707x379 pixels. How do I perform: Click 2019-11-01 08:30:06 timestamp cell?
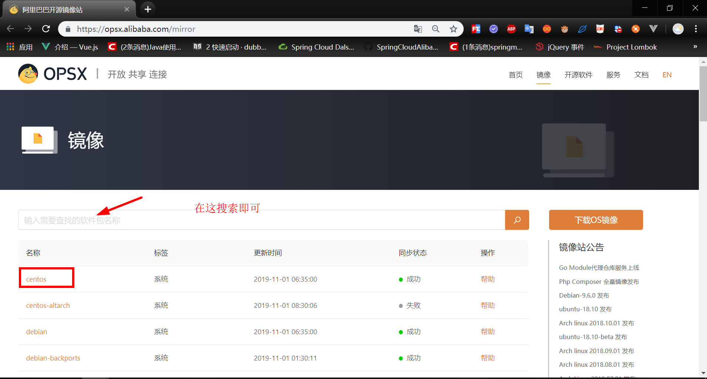point(285,305)
